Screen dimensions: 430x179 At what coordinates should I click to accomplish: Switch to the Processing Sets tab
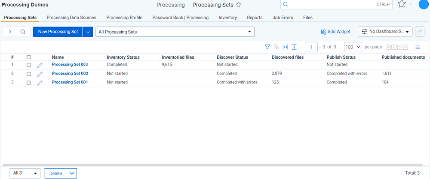[x=20, y=18]
